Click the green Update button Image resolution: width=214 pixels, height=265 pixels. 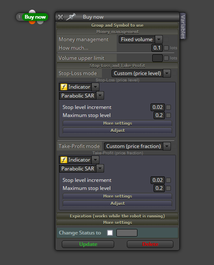[x=88, y=244]
